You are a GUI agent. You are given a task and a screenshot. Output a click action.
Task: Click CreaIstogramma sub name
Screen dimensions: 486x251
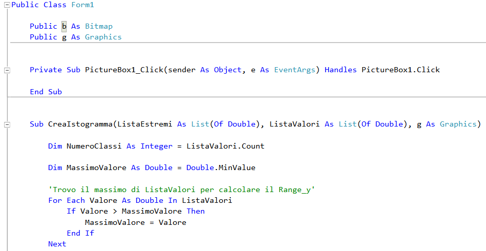click(x=80, y=124)
